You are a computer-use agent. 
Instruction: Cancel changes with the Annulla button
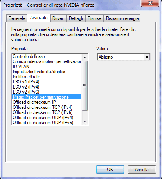(x=142, y=170)
